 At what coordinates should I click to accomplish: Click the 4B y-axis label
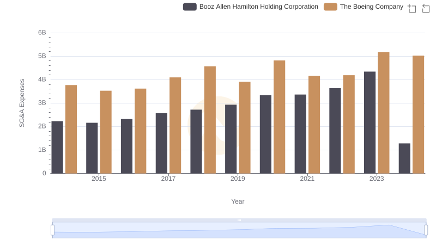pos(42,79)
